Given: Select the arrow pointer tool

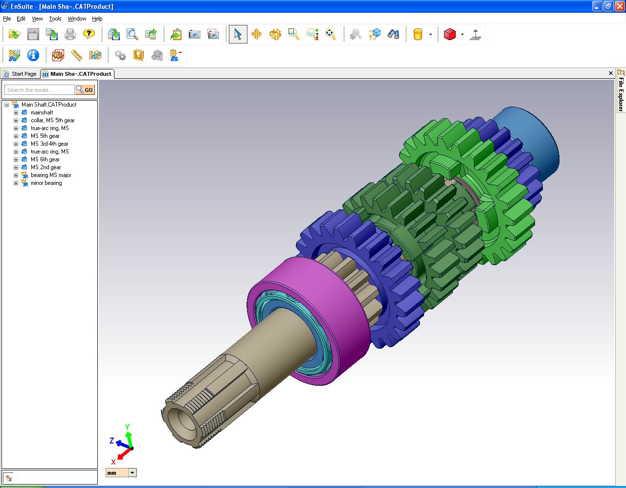Looking at the screenshot, I should pyautogui.click(x=238, y=34).
